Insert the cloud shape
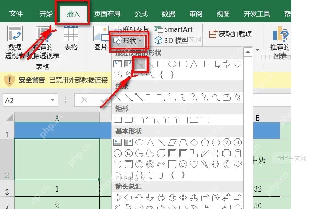This screenshot has width=335, height=209. [x=237, y=164]
